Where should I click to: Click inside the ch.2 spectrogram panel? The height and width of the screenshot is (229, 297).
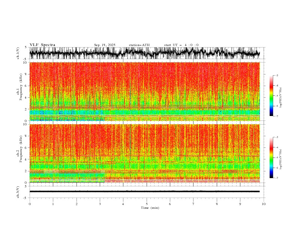[x=144, y=153]
